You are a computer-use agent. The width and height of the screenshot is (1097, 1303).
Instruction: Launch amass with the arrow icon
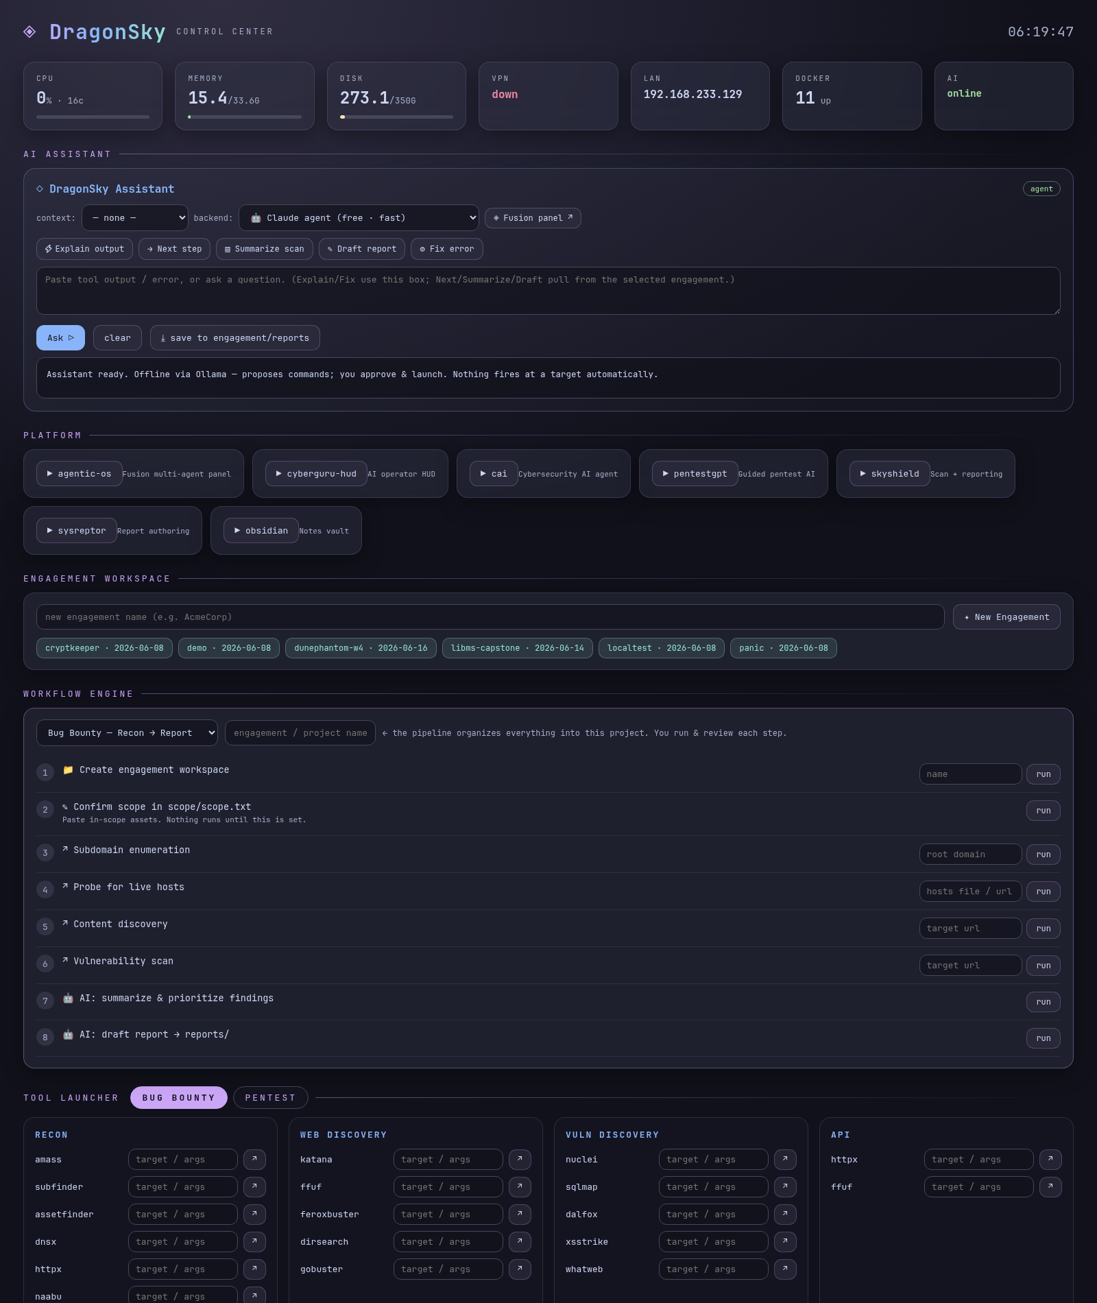254,1159
